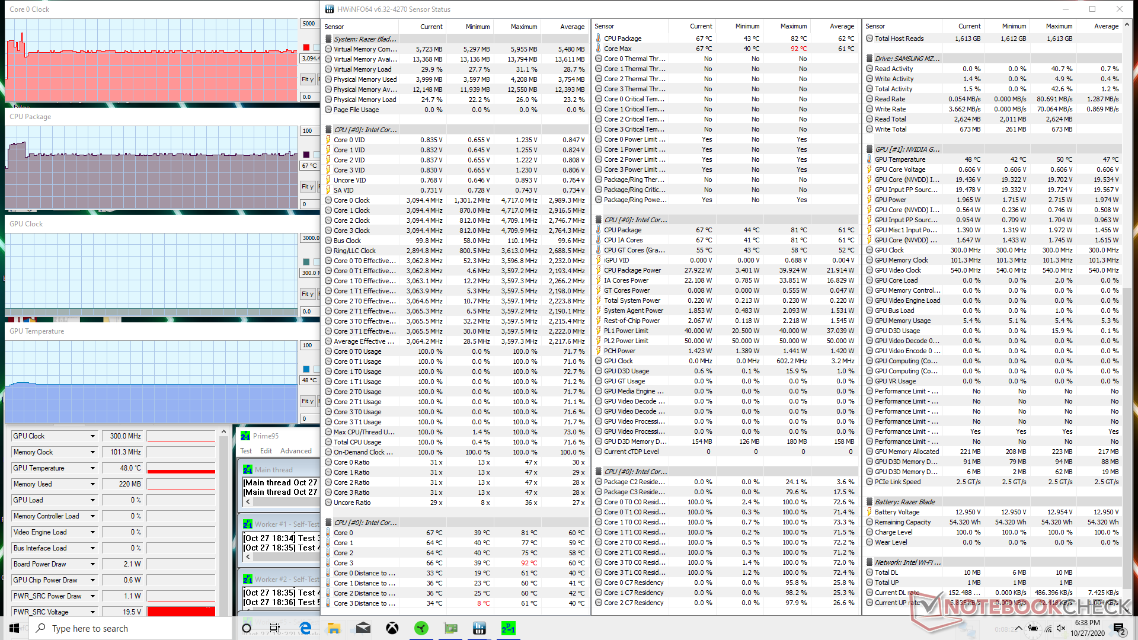1138x640 pixels.
Task: Click the Worker #1 icon in Prime95
Action: pos(248,524)
